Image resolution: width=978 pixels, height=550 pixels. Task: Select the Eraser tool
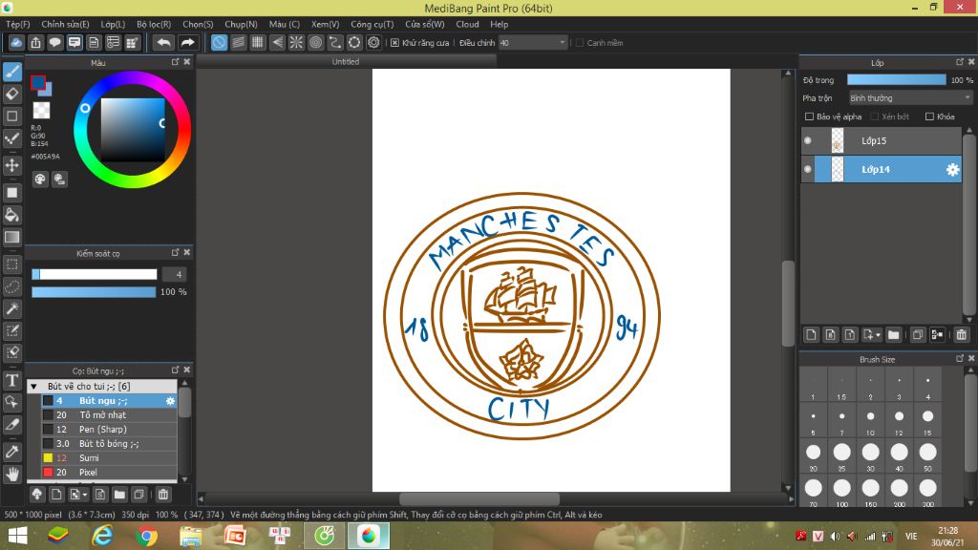(11, 95)
